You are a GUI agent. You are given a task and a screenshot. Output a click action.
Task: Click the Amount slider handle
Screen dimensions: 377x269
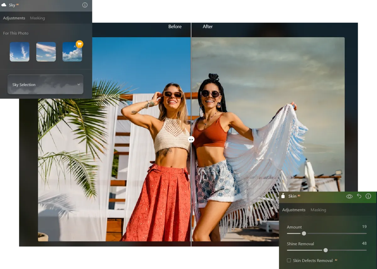(303, 234)
